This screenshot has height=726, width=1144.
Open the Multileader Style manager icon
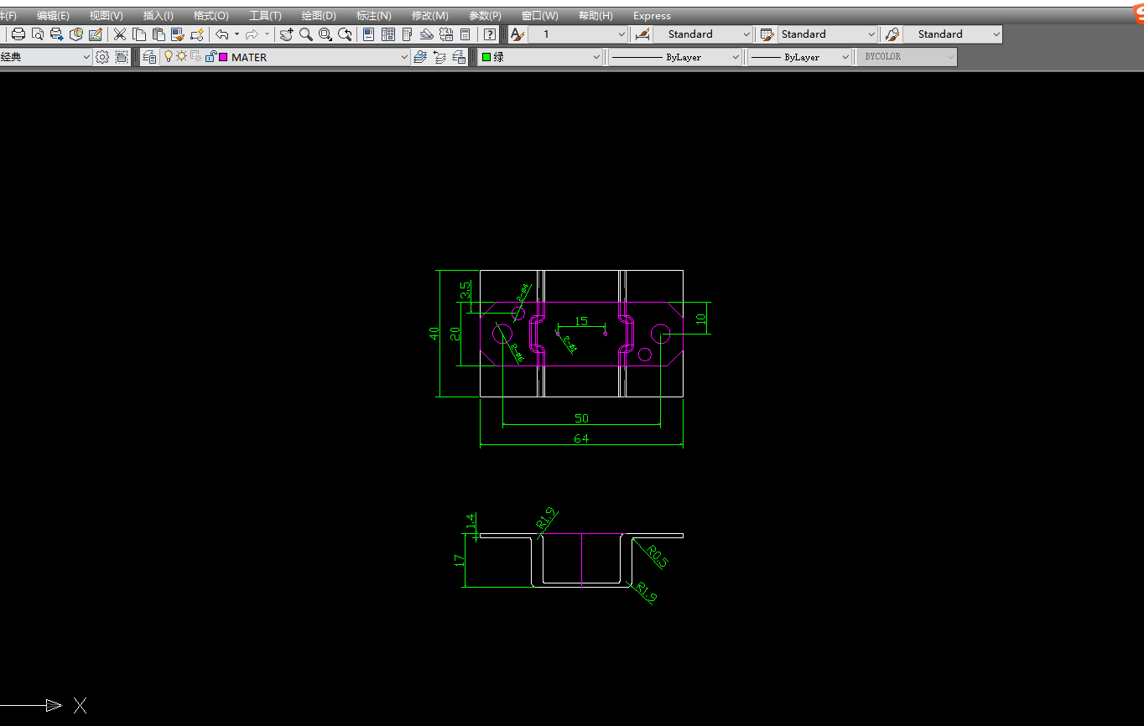(x=892, y=34)
